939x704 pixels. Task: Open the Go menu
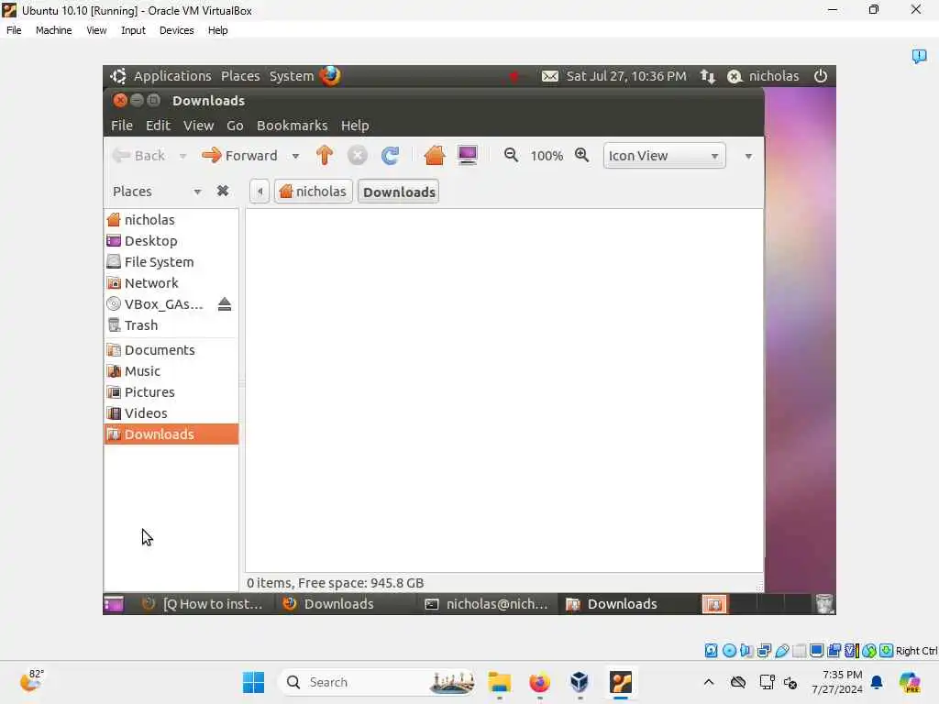point(235,126)
